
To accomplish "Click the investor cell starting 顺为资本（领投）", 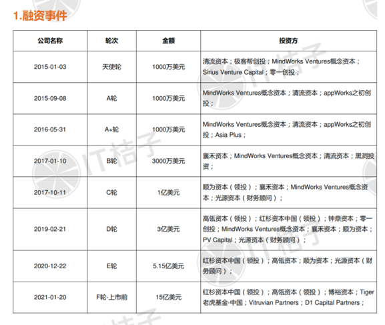I will [x=288, y=192].
